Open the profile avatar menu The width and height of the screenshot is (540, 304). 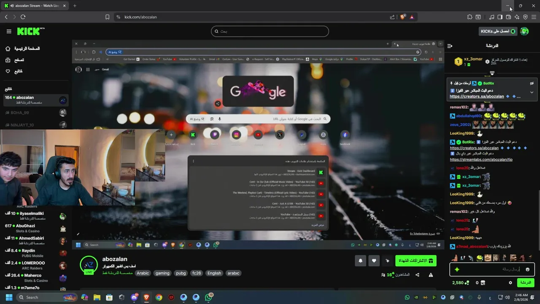pyautogui.click(x=524, y=31)
